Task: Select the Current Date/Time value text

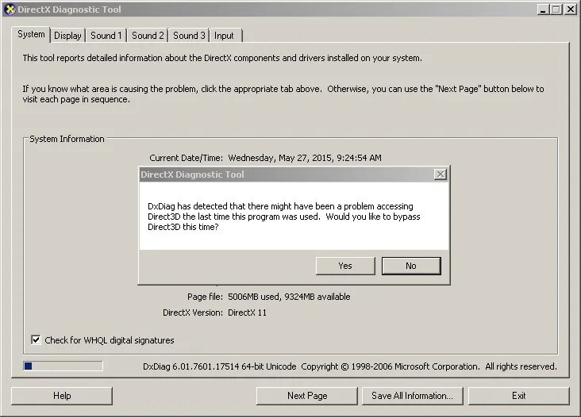Action: (x=305, y=158)
